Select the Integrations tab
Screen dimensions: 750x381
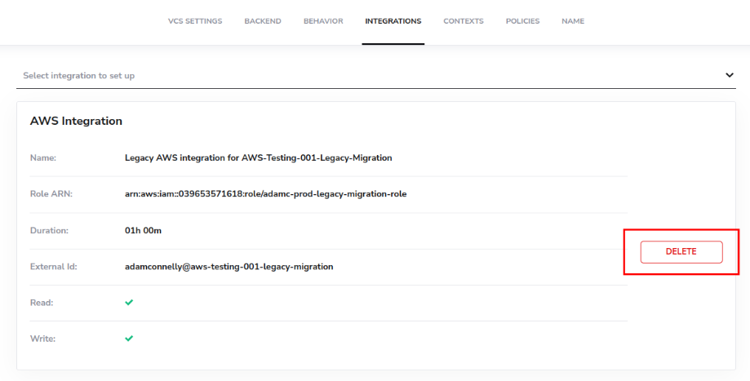click(x=393, y=21)
